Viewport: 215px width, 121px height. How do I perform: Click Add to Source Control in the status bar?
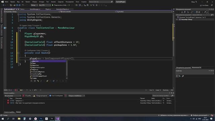173,115
